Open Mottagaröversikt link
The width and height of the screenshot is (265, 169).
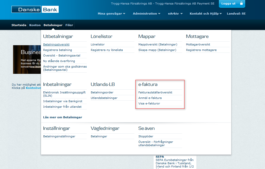[x=198, y=44]
